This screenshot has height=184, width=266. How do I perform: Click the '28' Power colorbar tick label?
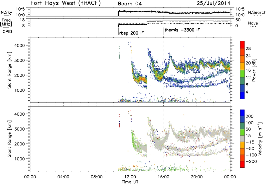click(x=248, y=48)
